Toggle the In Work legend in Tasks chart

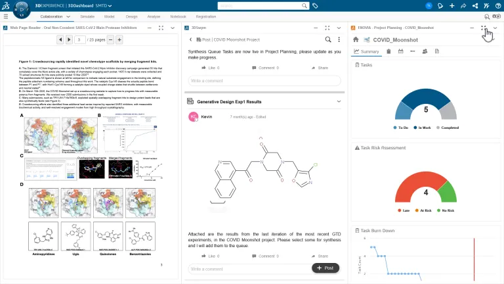pyautogui.click(x=422, y=128)
